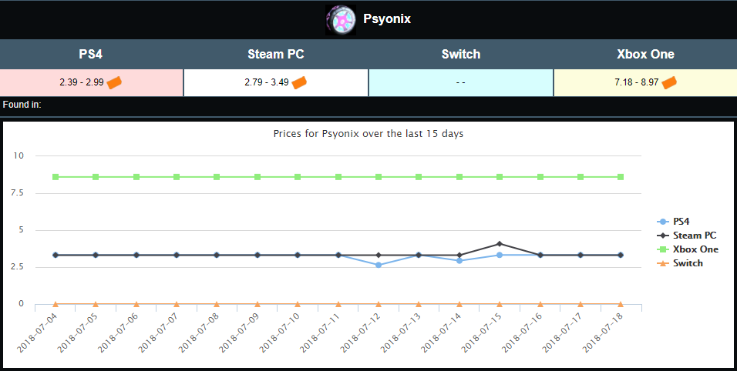The width and height of the screenshot is (737, 371).
Task: Select the Xbox One platform column header
Action: click(x=645, y=55)
